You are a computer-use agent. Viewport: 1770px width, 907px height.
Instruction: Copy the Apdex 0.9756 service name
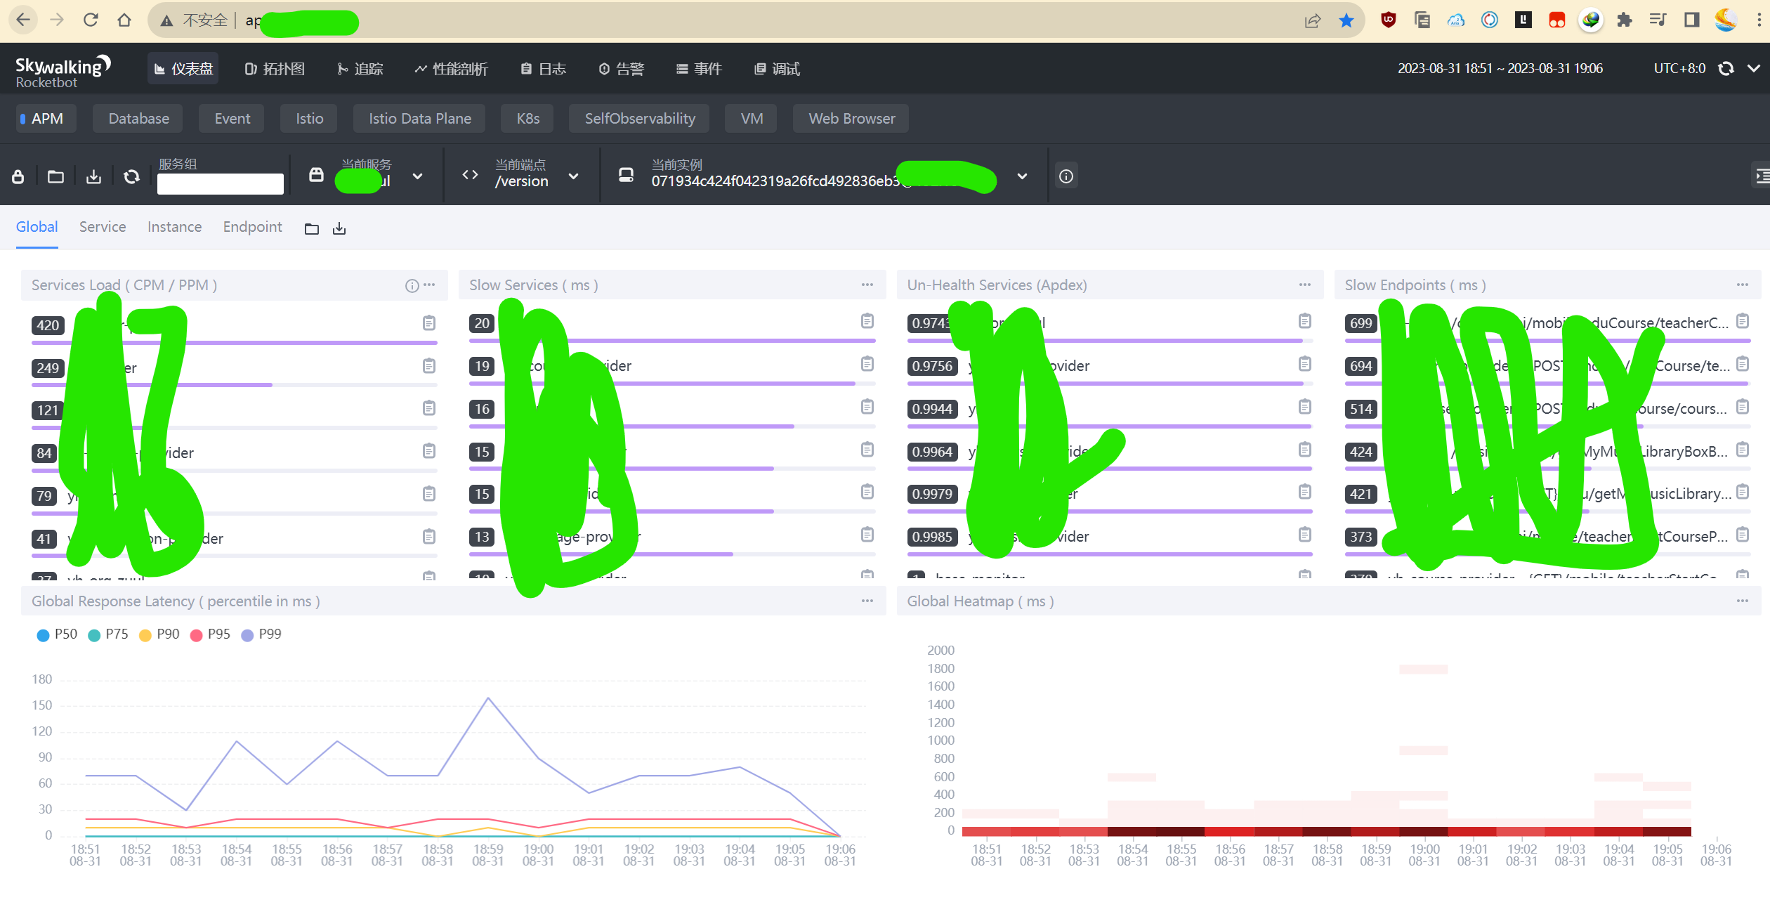[1305, 364]
